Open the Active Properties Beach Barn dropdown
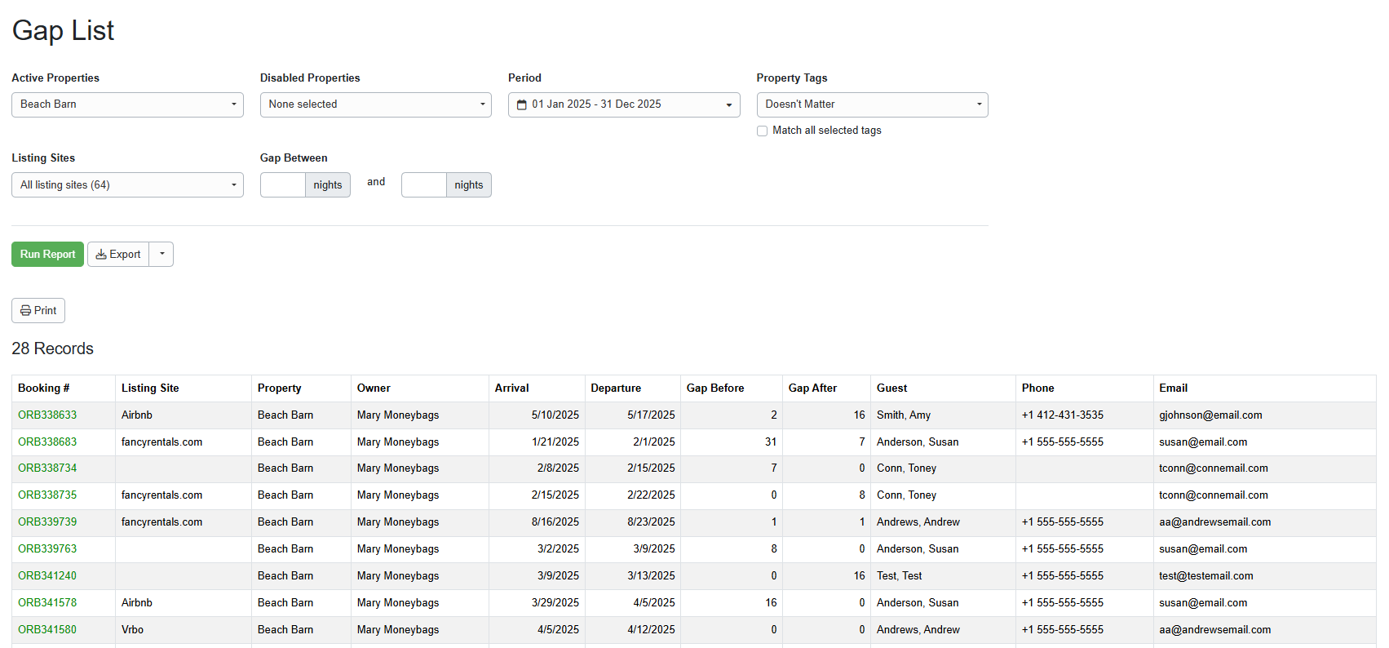Viewport: 1389px width, 648px height. pyautogui.click(x=127, y=104)
